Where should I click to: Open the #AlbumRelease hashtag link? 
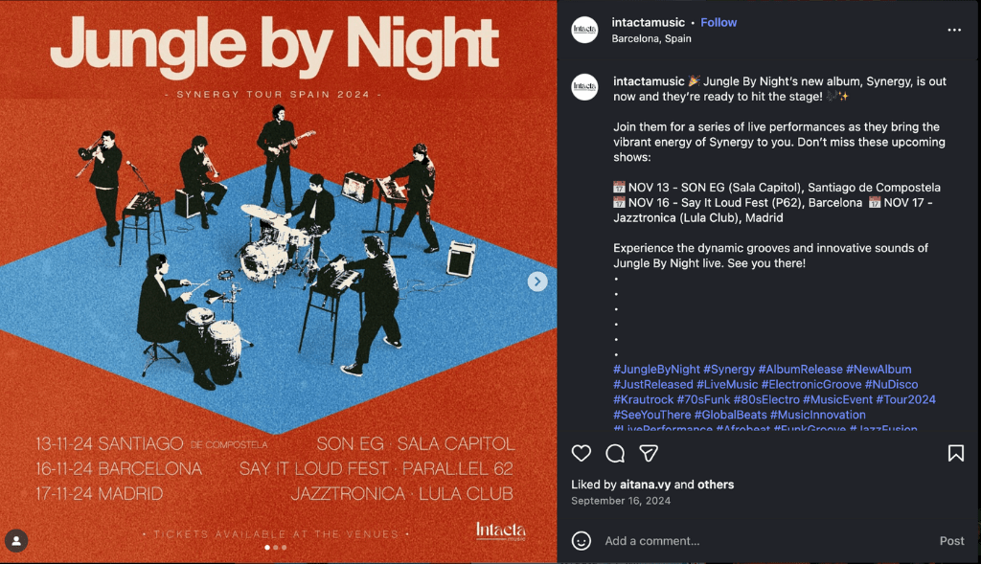pyautogui.click(x=800, y=370)
